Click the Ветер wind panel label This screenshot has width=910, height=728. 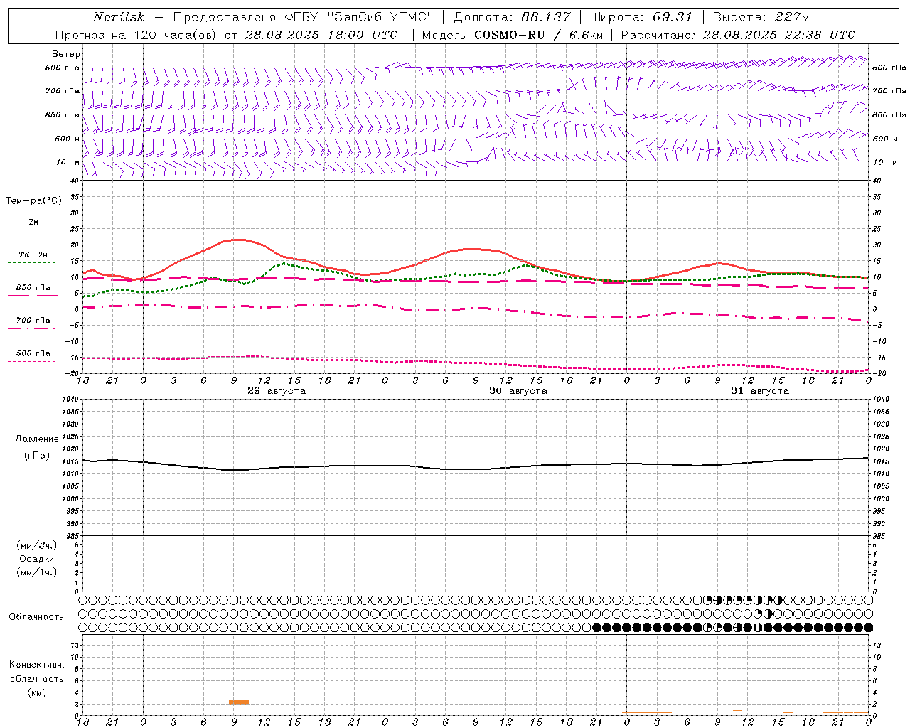click(x=66, y=54)
